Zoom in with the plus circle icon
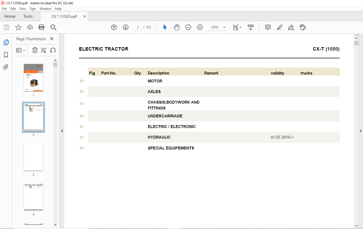The width and height of the screenshot is (363, 229). pyautogui.click(x=200, y=27)
